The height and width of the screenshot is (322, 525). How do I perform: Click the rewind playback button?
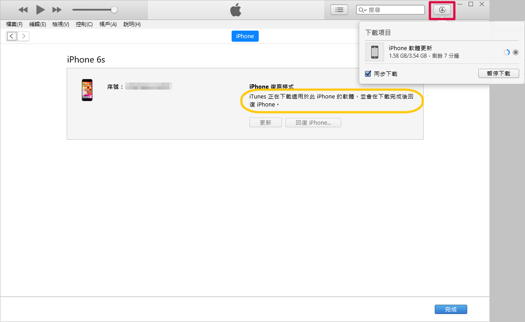click(23, 10)
